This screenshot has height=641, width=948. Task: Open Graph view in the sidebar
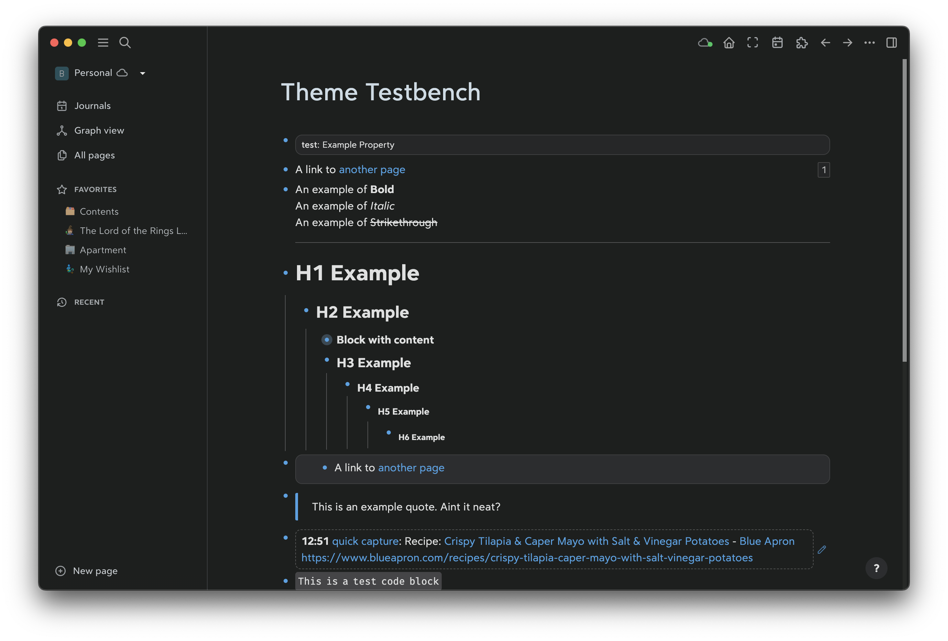(x=99, y=131)
